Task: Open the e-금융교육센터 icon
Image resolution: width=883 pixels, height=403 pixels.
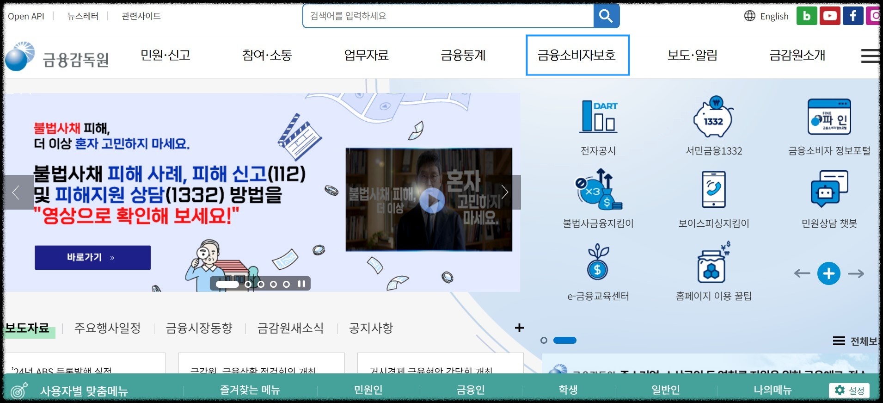Action: click(x=598, y=262)
